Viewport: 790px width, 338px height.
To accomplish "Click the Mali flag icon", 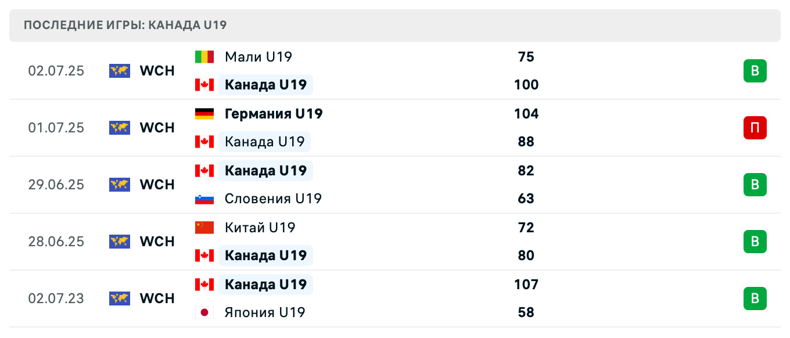I will (x=204, y=57).
